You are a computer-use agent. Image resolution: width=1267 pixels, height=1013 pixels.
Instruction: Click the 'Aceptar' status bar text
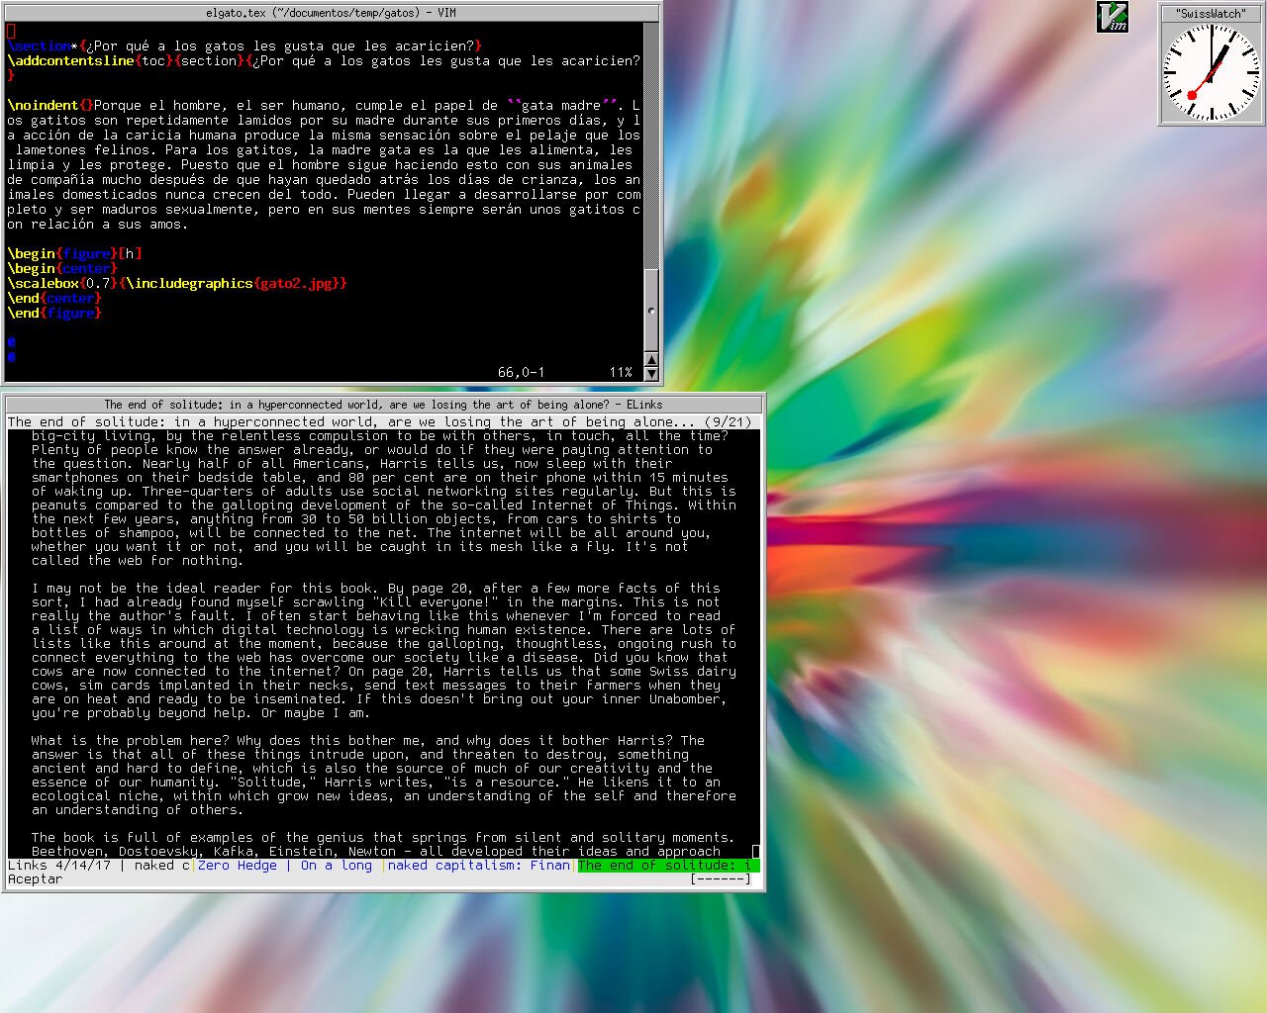coord(35,879)
